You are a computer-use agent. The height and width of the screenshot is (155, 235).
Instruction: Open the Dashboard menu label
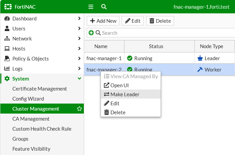click(x=24, y=18)
